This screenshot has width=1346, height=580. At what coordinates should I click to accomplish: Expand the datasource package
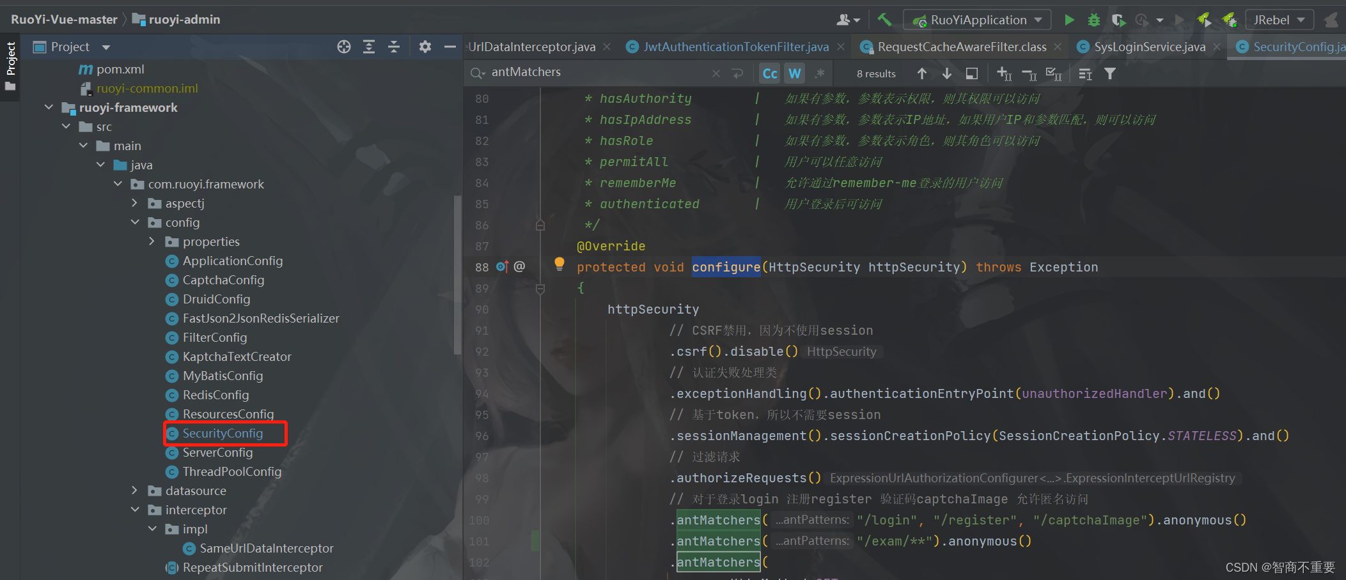[x=135, y=491]
